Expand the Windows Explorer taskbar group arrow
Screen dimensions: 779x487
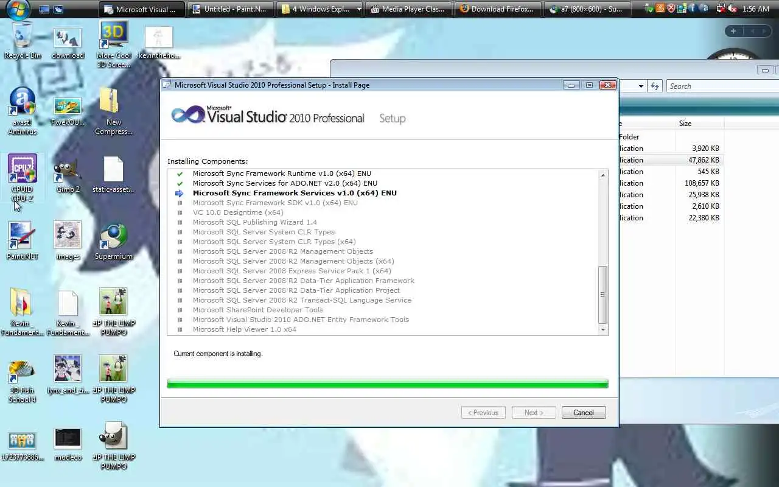pos(359,9)
